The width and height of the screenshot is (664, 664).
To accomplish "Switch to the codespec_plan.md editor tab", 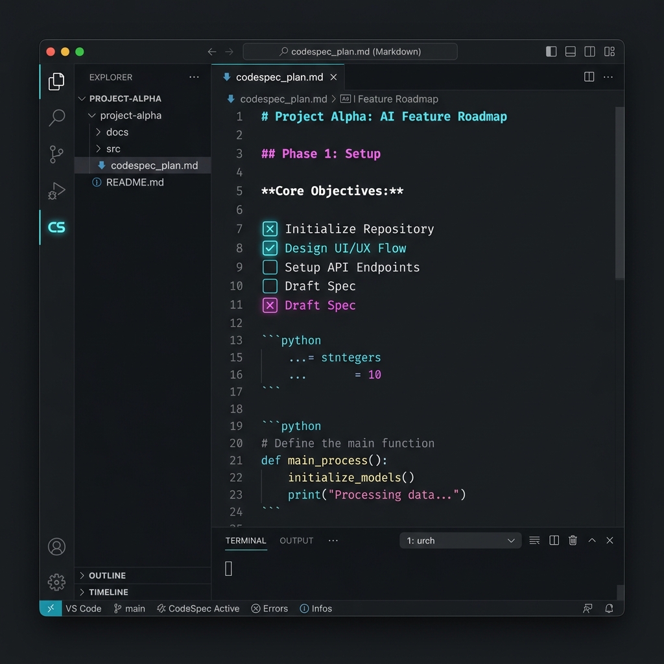I will click(278, 77).
